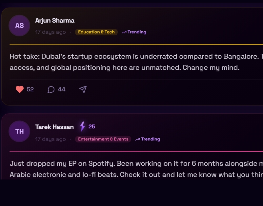The image size is (263, 206).
Task: Open comments via the speech bubble icon
Action: (51, 89)
